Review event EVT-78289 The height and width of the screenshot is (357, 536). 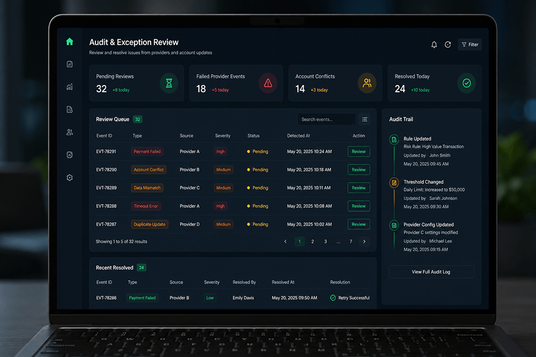pos(359,188)
